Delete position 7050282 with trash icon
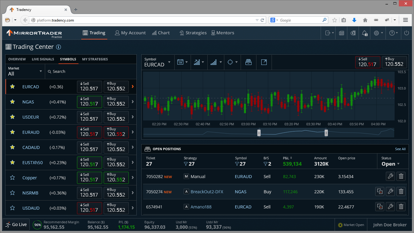Image resolution: width=414 pixels, height=233 pixels. click(x=401, y=176)
